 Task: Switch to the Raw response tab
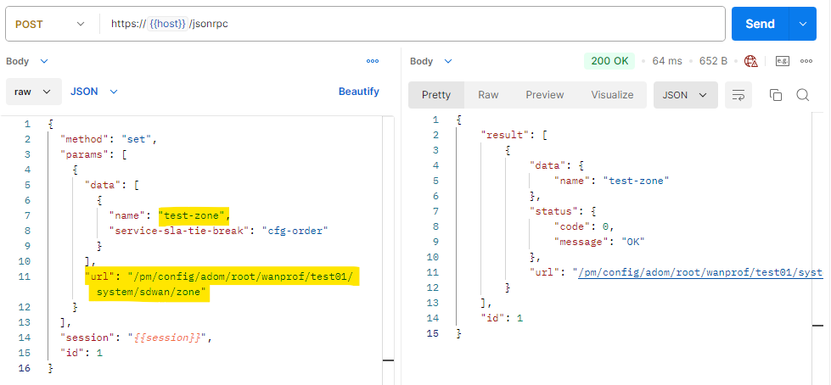(x=488, y=95)
